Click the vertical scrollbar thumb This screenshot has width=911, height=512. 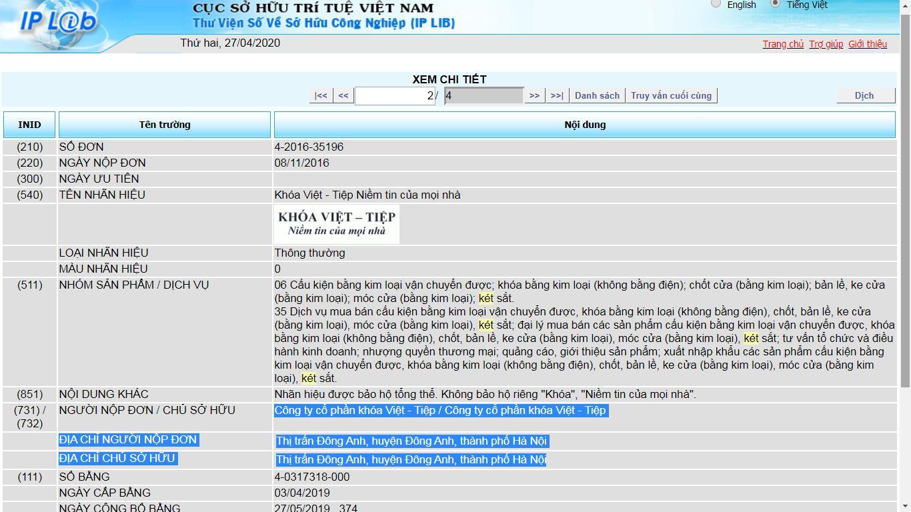(906, 200)
